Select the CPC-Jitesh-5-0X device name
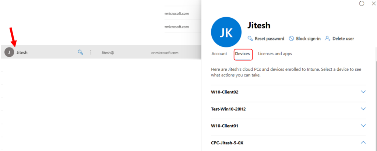Screen dimensions: 377x151 [227, 143]
